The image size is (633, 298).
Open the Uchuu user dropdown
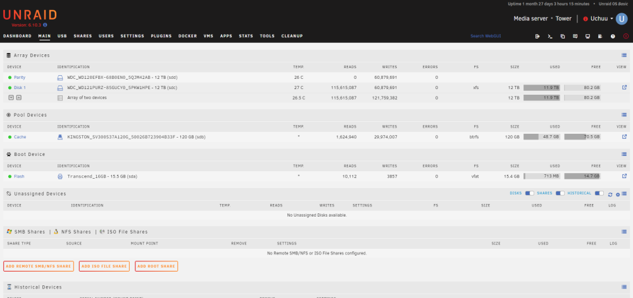point(601,18)
